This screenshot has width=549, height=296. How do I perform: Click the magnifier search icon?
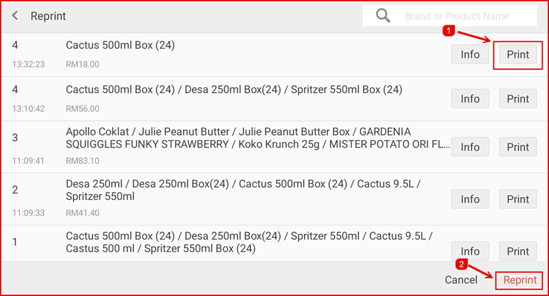coord(383,16)
